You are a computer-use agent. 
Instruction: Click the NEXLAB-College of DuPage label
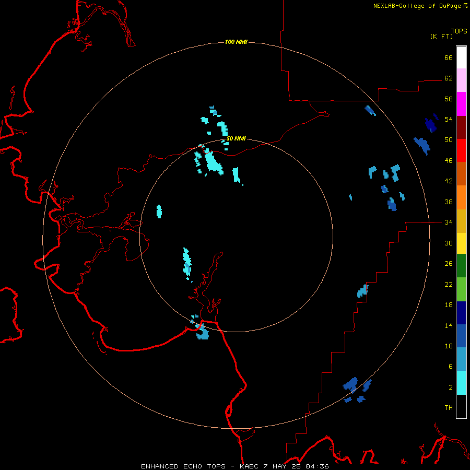tap(417, 6)
